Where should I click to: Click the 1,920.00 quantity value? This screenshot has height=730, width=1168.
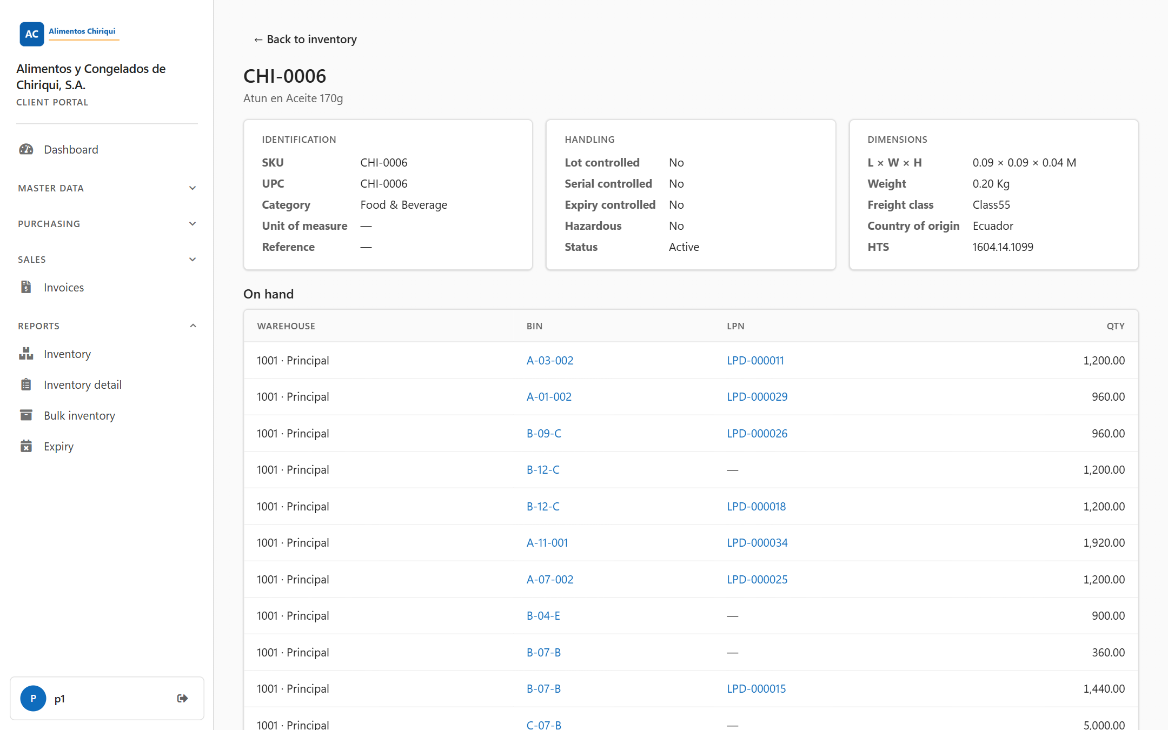[x=1104, y=542]
